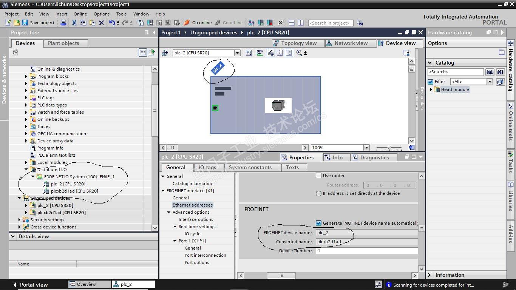Image resolution: width=516 pixels, height=290 pixels.
Task: Undo the last action
Action: [x=112, y=23]
